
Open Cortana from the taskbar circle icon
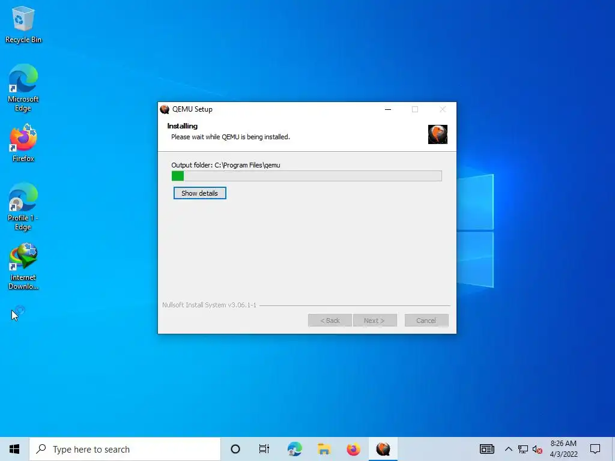coord(235,449)
